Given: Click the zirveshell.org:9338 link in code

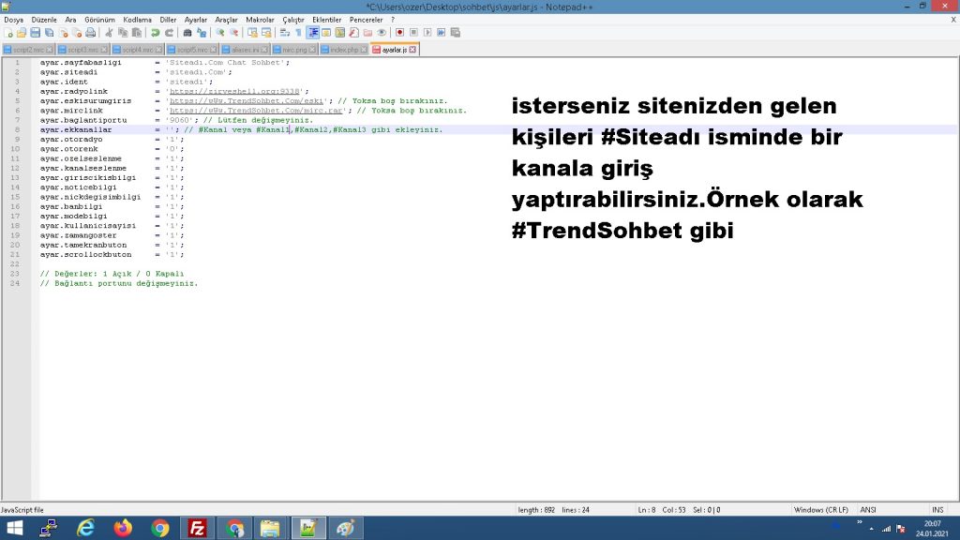Looking at the screenshot, I should 235,91.
